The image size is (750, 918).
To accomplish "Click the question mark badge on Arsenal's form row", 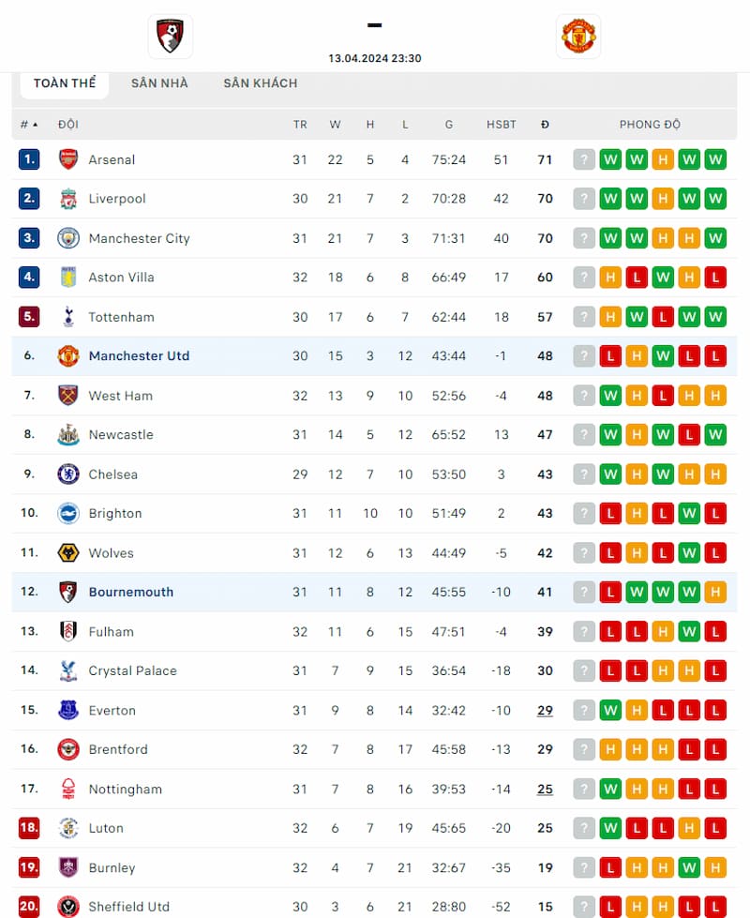I will pyautogui.click(x=584, y=159).
